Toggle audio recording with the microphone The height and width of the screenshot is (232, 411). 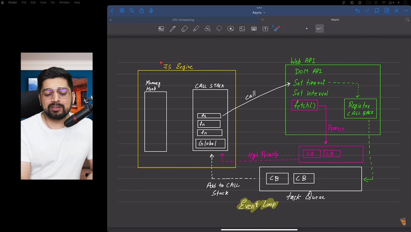[151, 11]
